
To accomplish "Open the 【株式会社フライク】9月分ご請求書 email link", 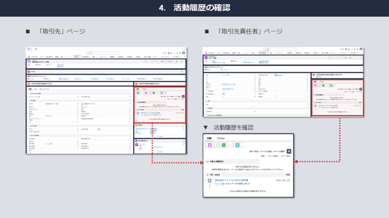I will point(232,181).
